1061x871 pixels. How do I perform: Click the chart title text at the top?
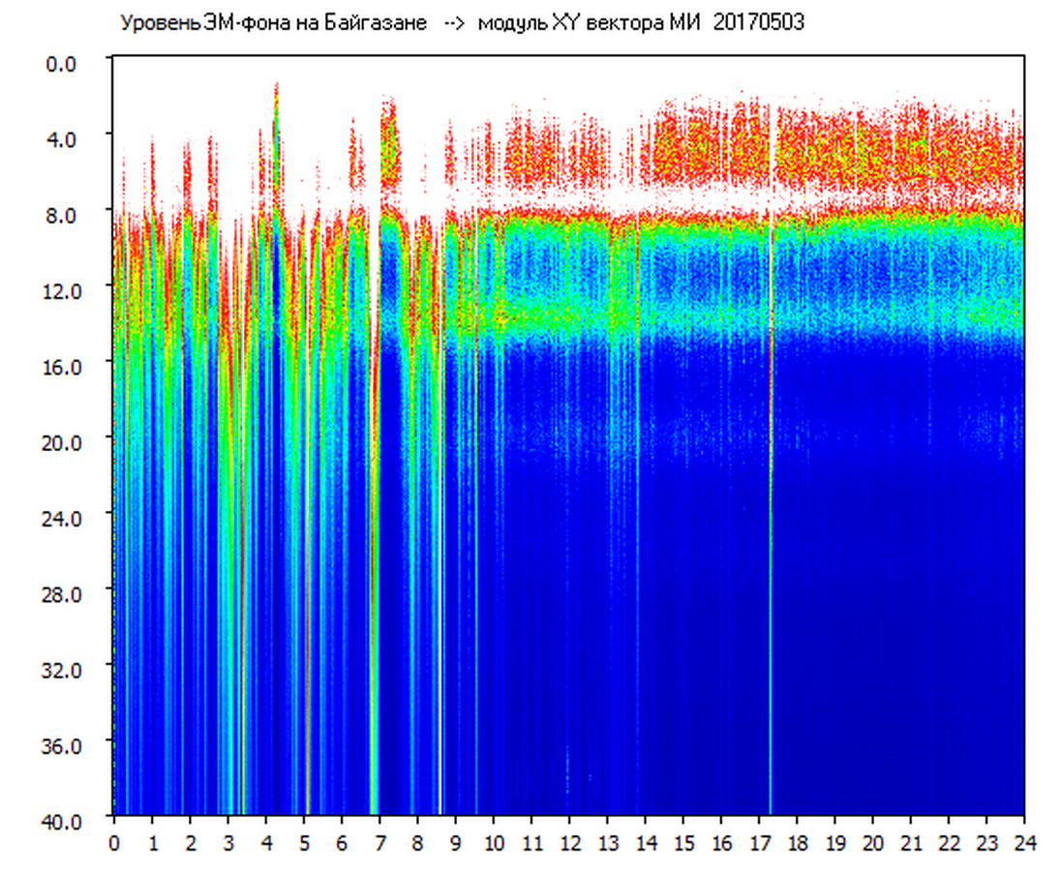(x=461, y=23)
